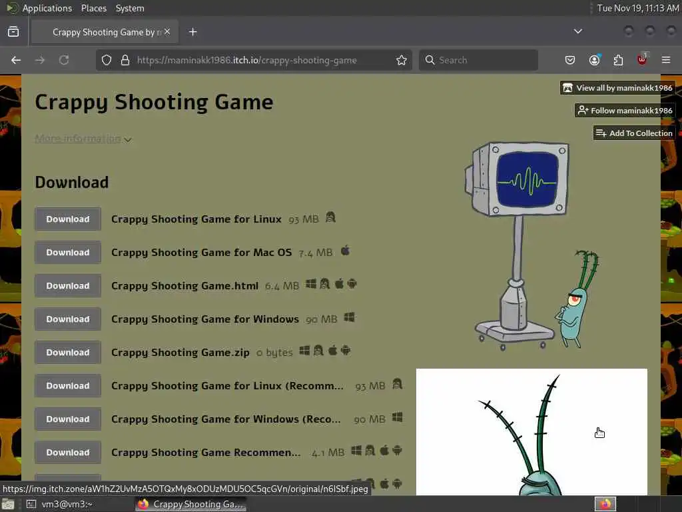Click the Windows icon on .html row

tap(311, 284)
